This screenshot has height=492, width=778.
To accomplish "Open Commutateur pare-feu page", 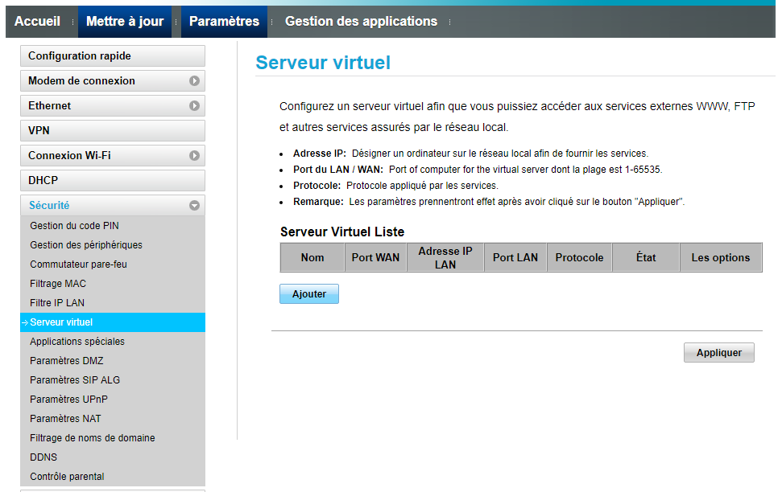I will pos(78,264).
